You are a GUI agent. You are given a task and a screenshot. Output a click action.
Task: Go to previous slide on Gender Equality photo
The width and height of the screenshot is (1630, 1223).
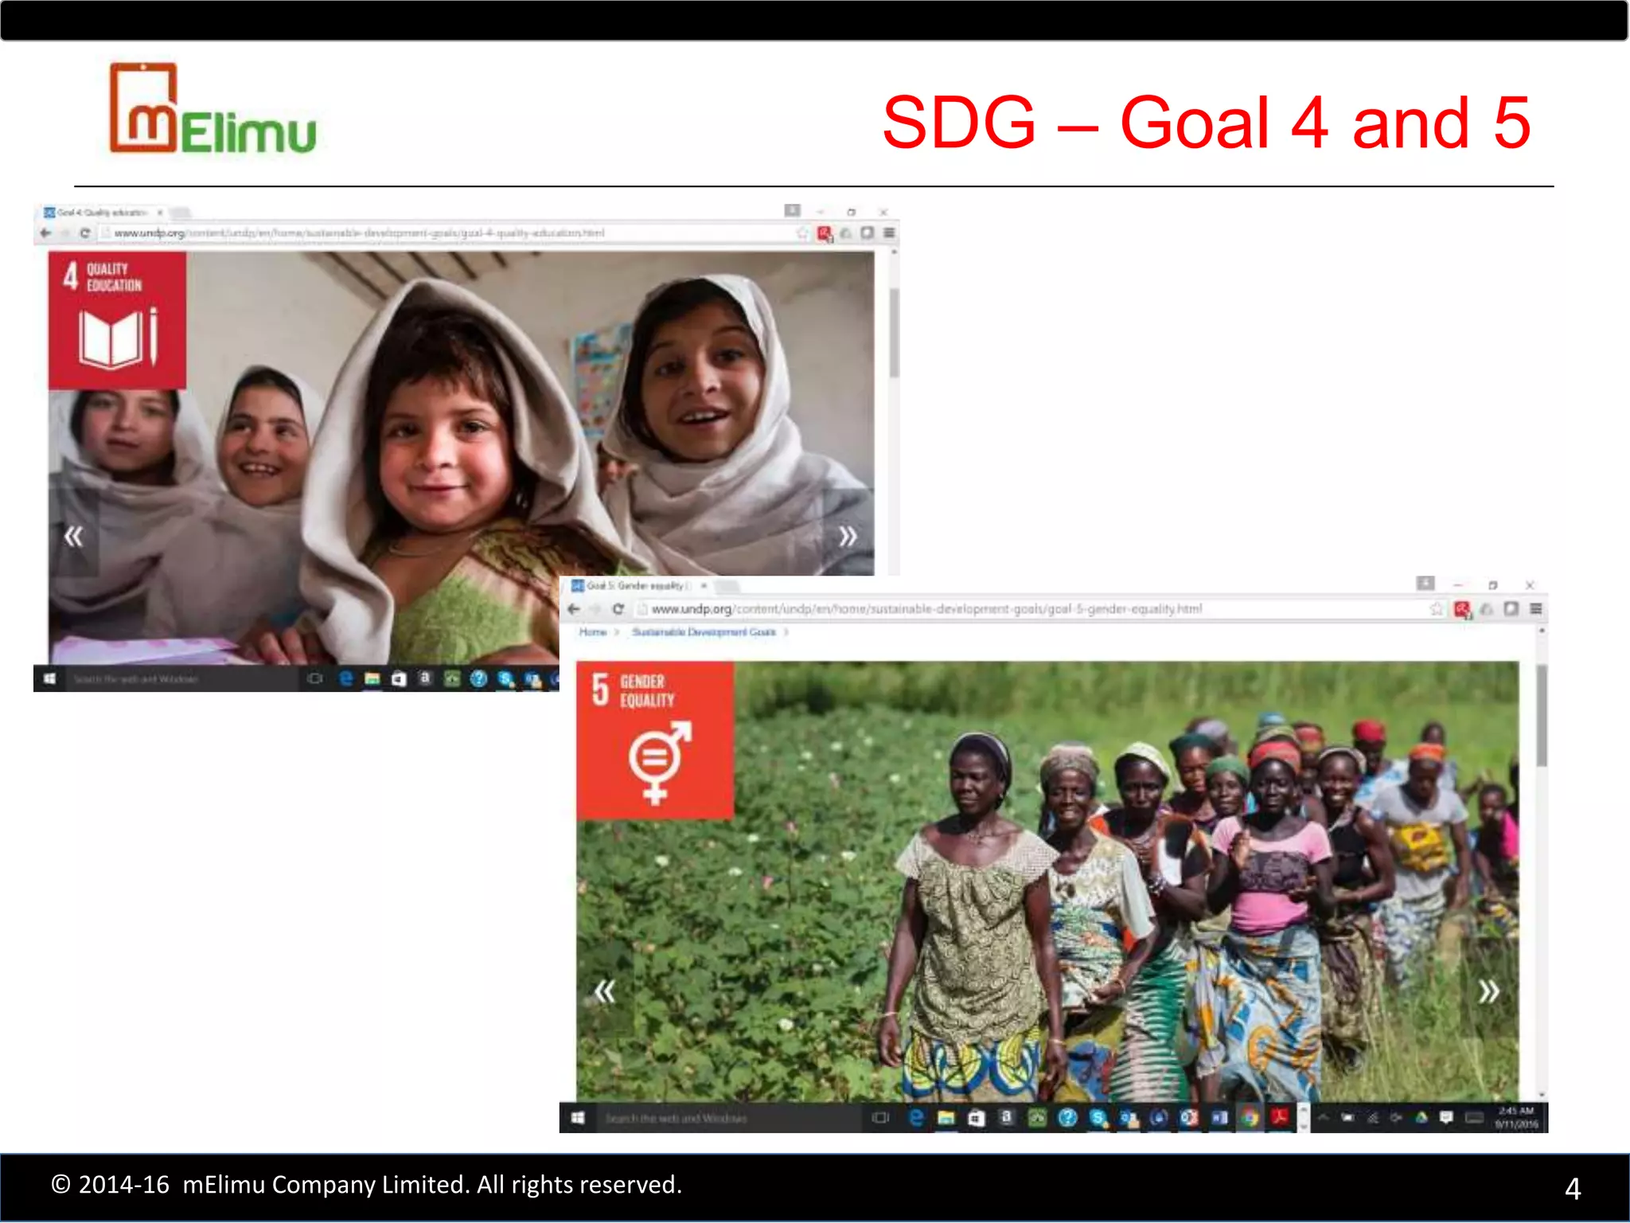point(605,991)
